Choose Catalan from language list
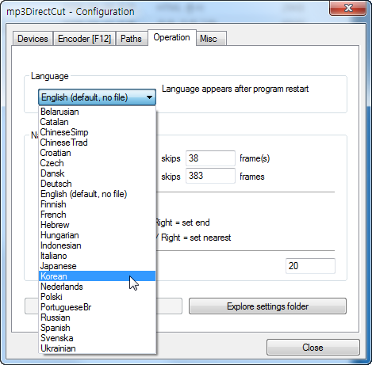This screenshot has height=365, width=372. pos(97,122)
